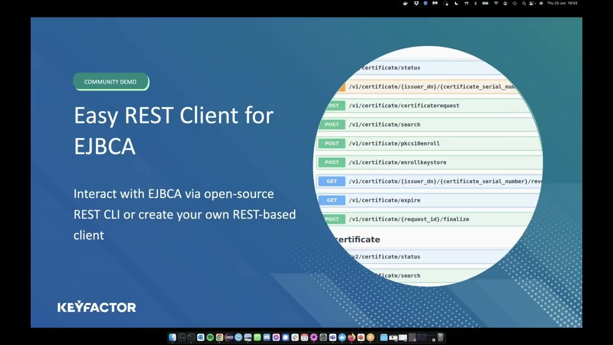Click the crescent moon Focus icon
The width and height of the screenshot is (613, 345).
click(456, 3)
